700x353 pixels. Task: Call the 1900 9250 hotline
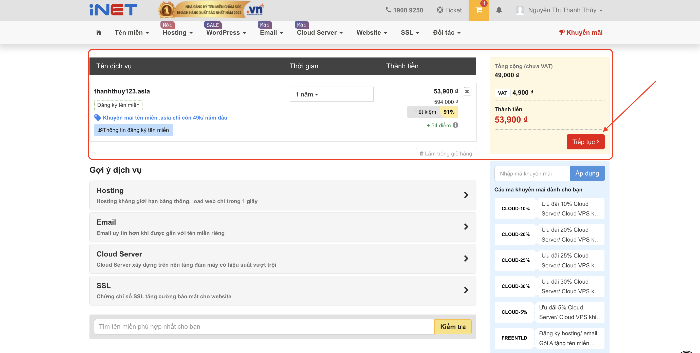(404, 10)
